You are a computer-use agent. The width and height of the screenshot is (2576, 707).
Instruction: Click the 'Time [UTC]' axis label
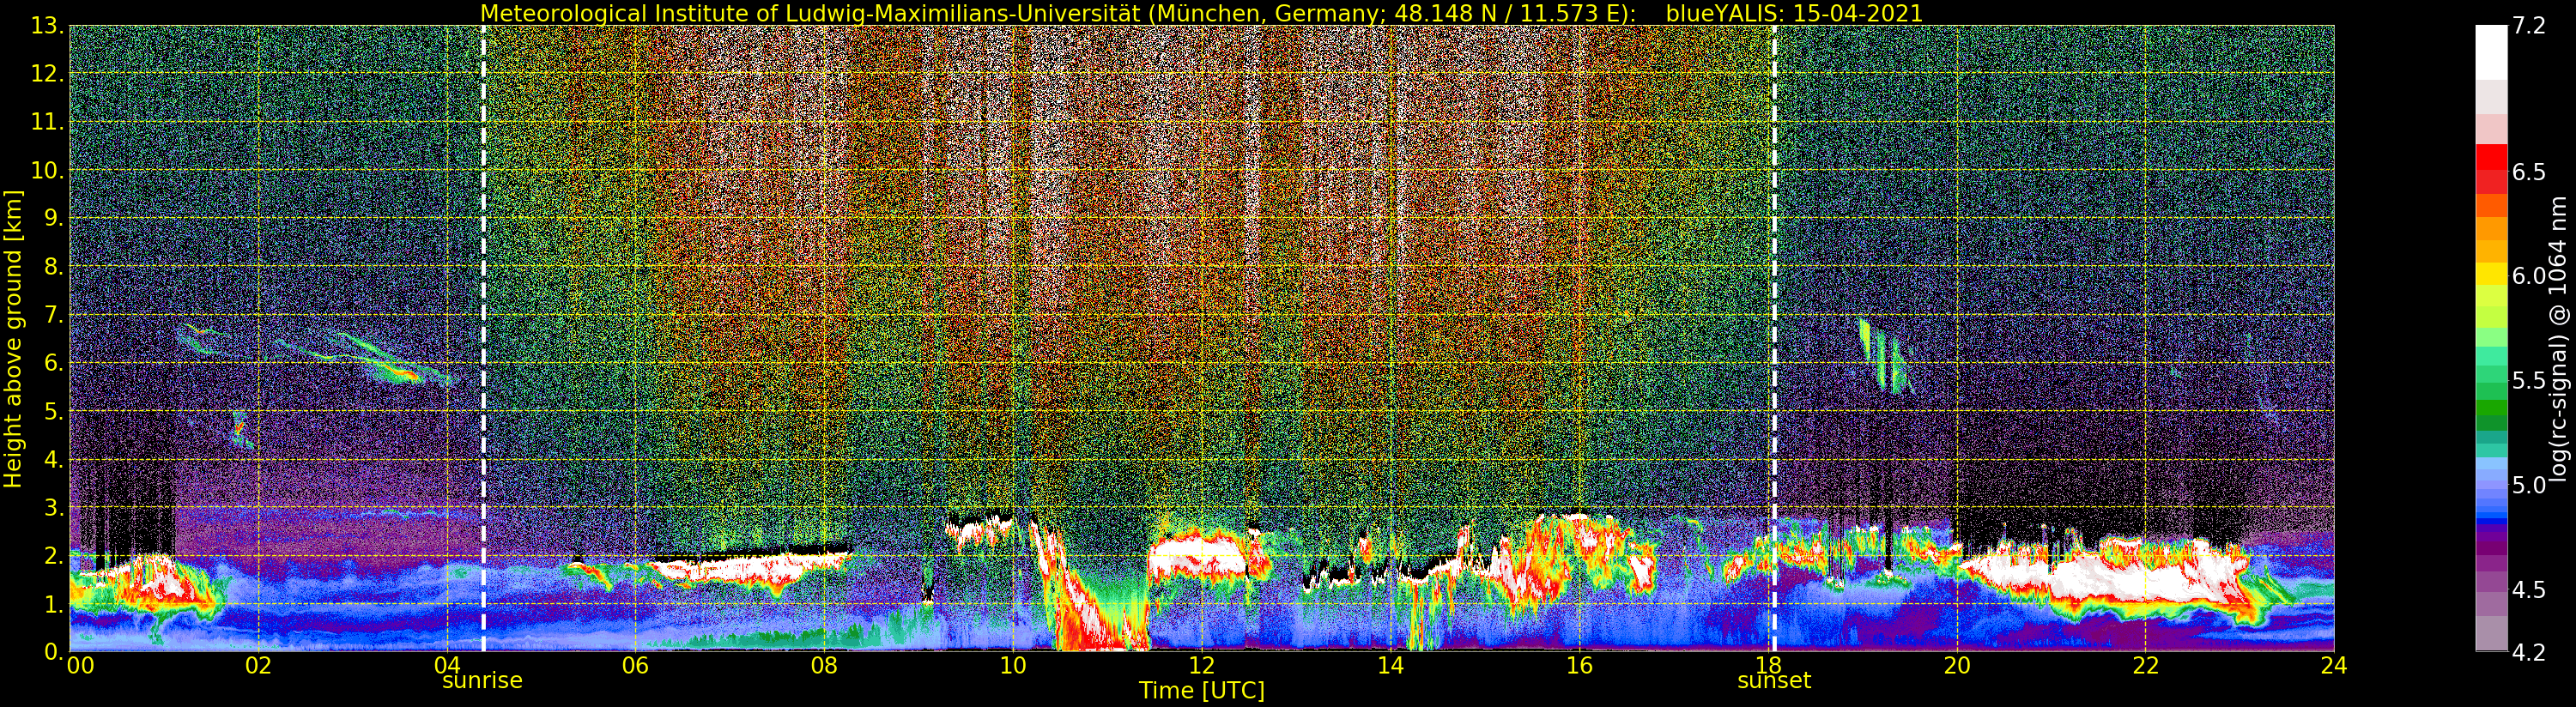pyautogui.click(x=1202, y=691)
